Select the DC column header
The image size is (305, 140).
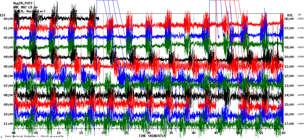(300, 15)
